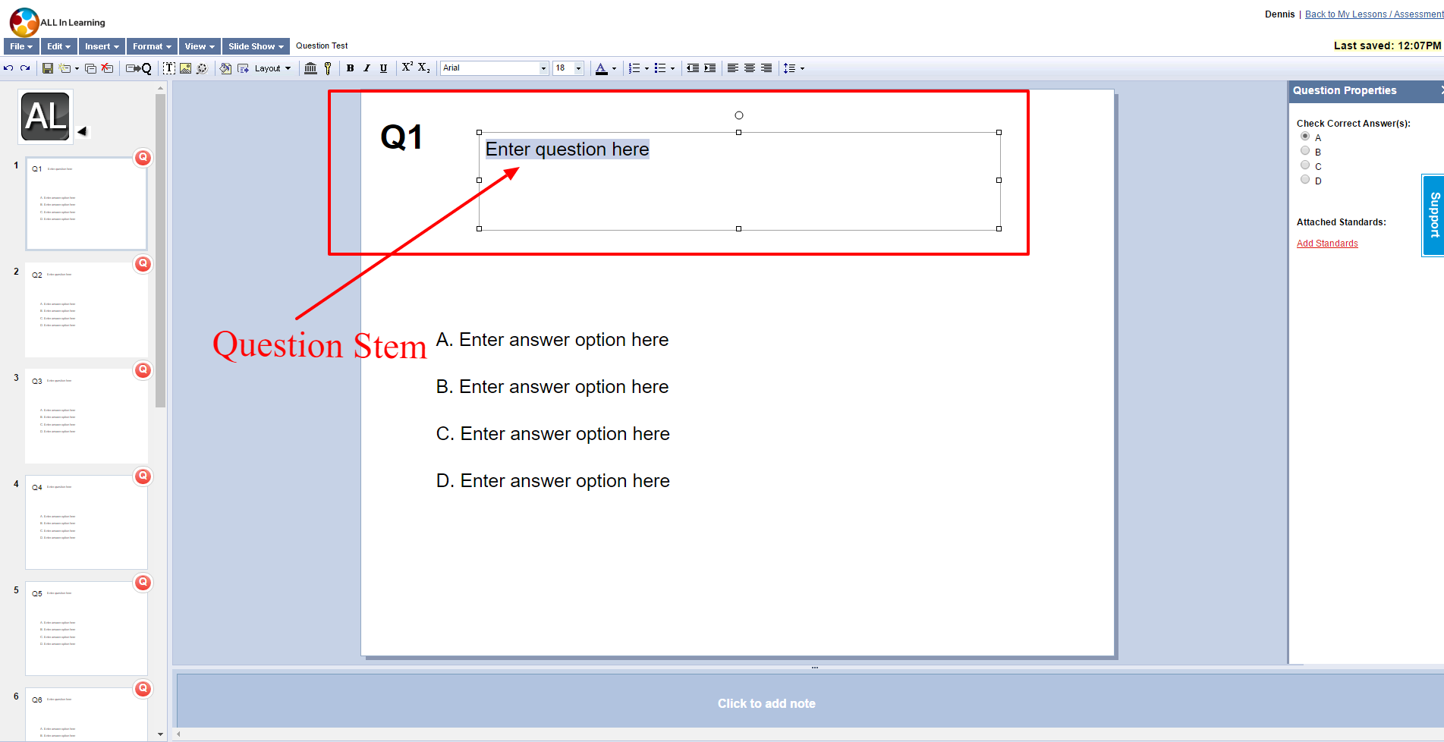Select D as correct answer
Viewport: 1444px width, 742px height.
[1305, 180]
